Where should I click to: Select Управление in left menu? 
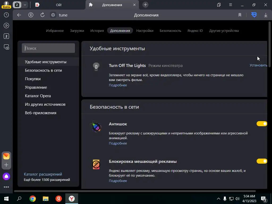pyautogui.click(x=48, y=87)
